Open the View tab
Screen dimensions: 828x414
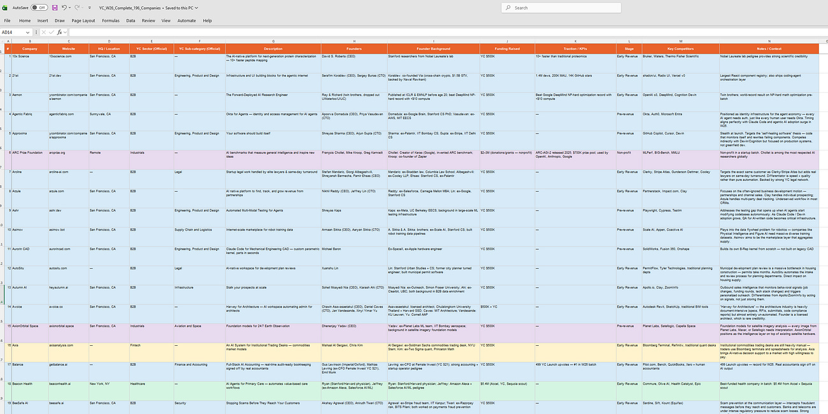tap(166, 20)
